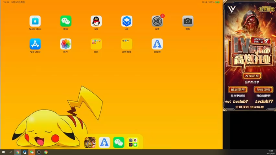Click the 和平精英 logo on the banner
The image size is (276, 155).
(x=266, y=9)
